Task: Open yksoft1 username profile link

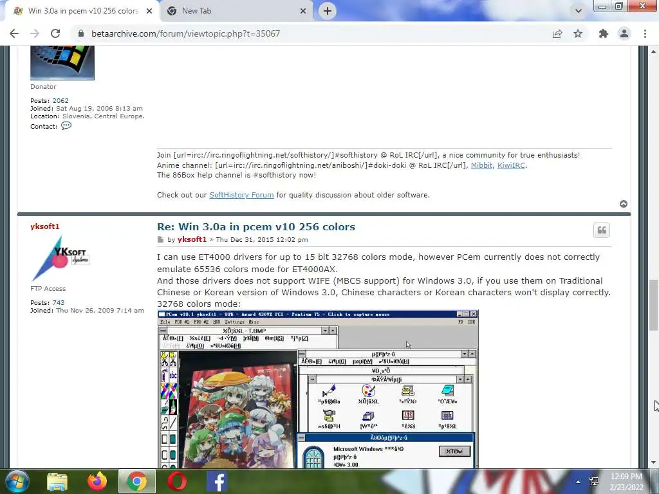Action: pyautogui.click(x=45, y=226)
